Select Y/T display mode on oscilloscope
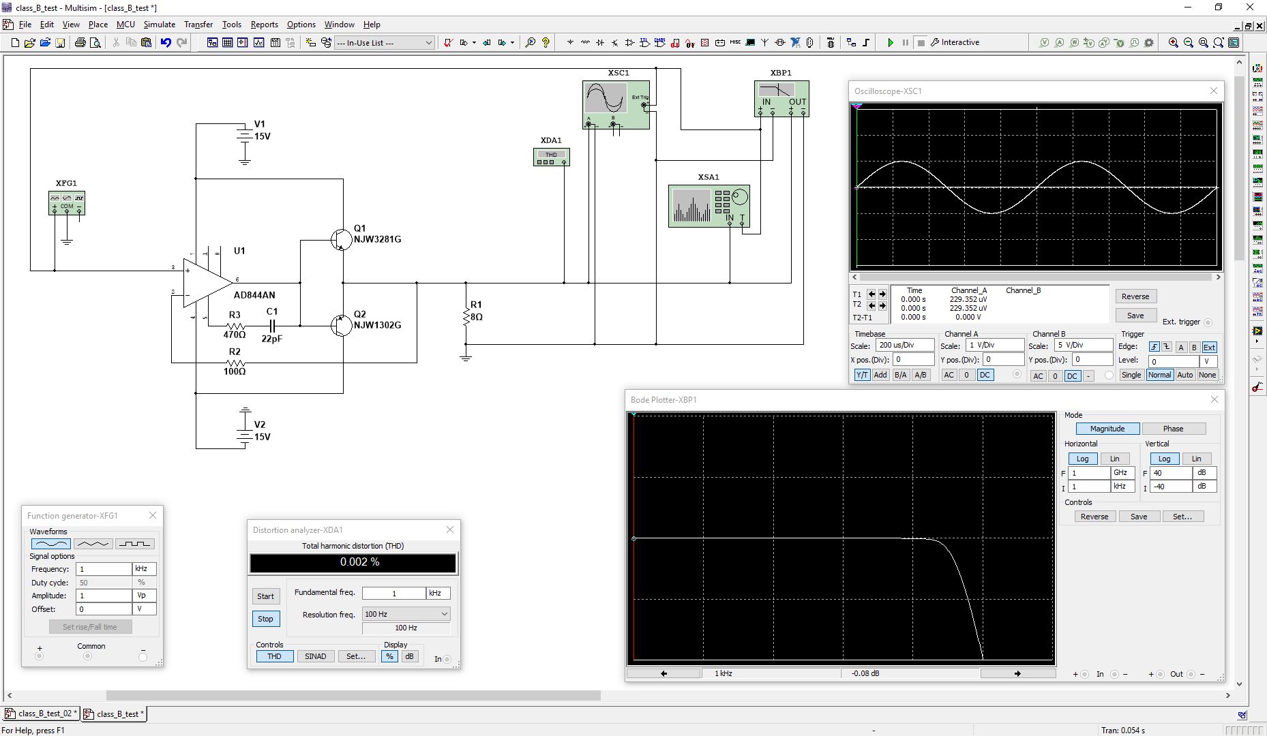Screen dimensions: 1267x736 [862, 375]
